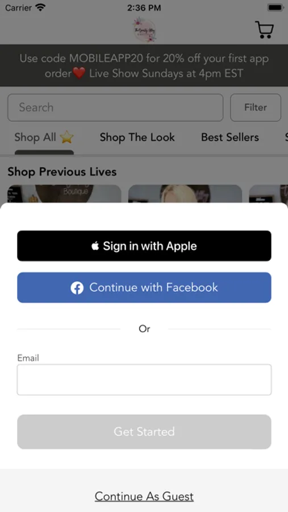Tap the heart emoji in promo banner
Viewport: 288px width, 512px height.
click(78, 73)
